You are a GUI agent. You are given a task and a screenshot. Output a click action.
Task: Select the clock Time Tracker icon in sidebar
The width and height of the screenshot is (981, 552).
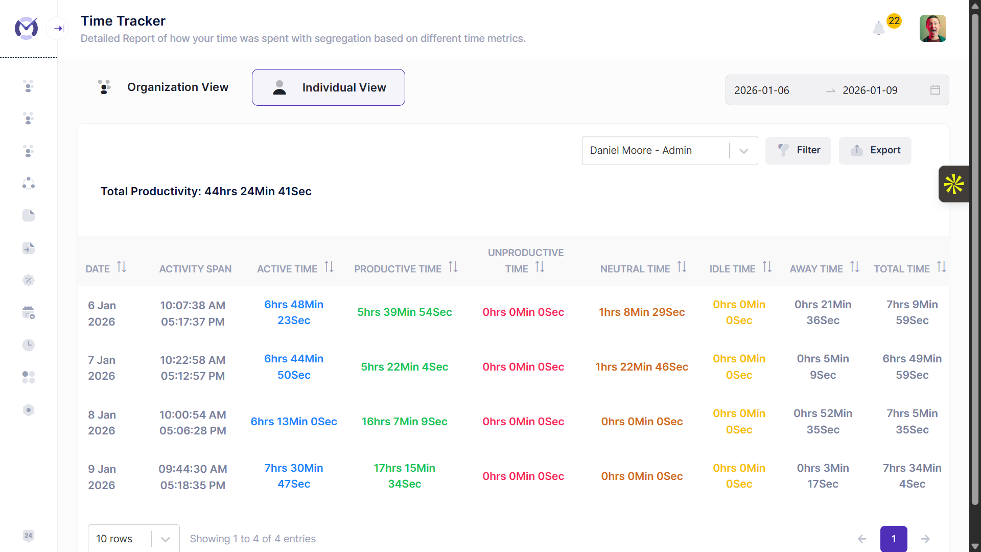coord(28,345)
